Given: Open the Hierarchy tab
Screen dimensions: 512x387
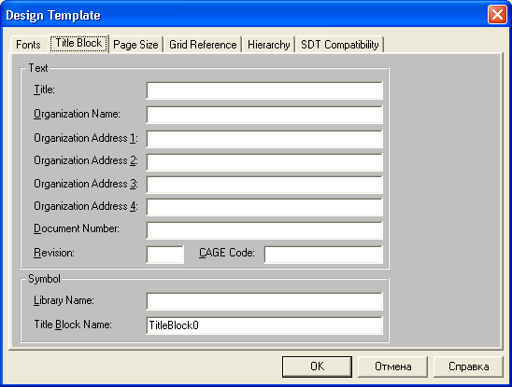Looking at the screenshot, I should coord(269,45).
